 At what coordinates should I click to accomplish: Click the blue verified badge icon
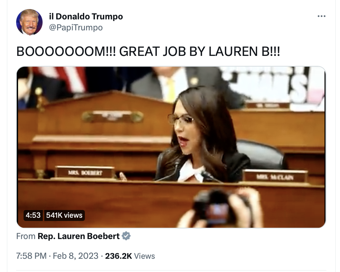[126, 236]
